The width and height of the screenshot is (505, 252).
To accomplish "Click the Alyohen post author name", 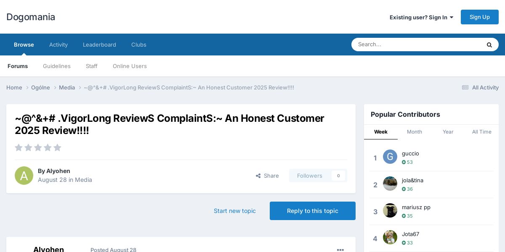I will (48, 249).
